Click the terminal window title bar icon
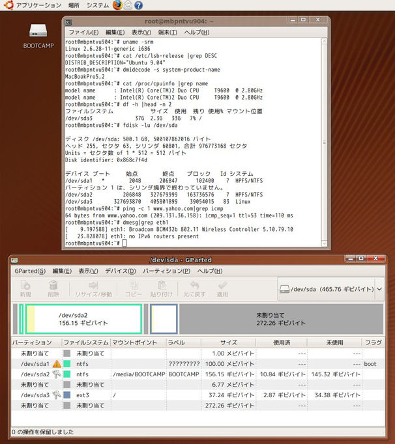 tap(68, 21)
